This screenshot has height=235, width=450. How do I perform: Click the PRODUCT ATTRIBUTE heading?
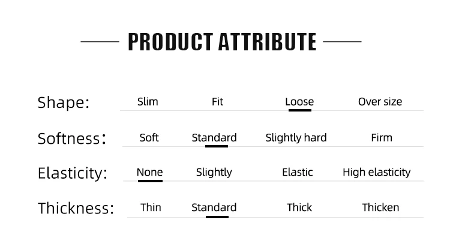(222, 42)
